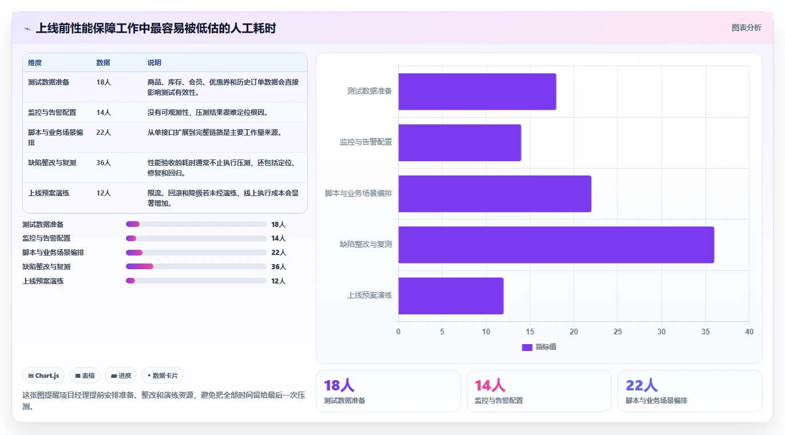This screenshot has height=435, width=785.
Task: Click the x-axis tick label 40
Action: tap(749, 332)
